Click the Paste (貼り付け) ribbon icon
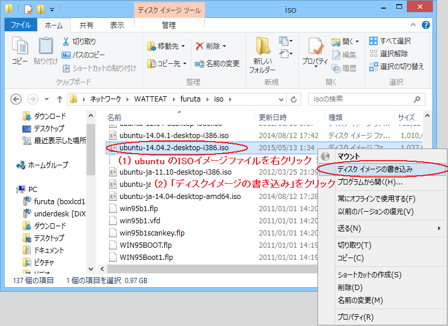 point(45,50)
